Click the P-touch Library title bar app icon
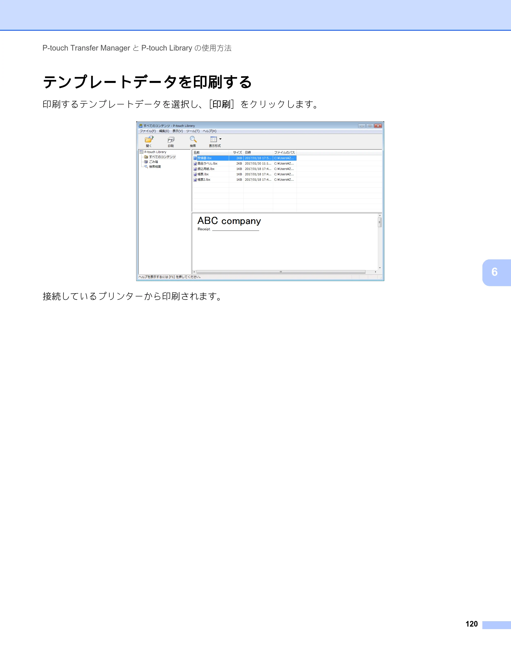 click(x=141, y=126)
